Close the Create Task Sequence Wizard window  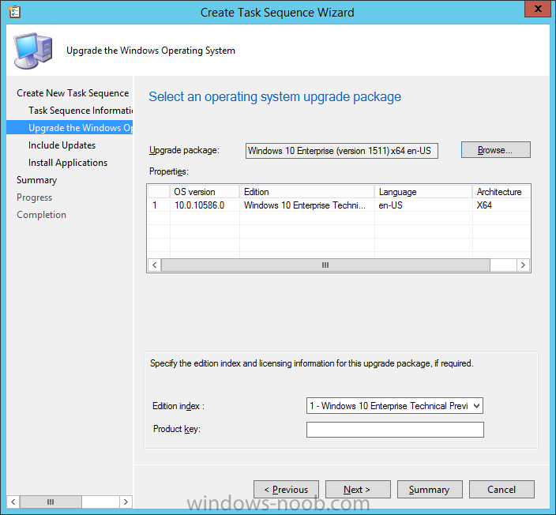[537, 9]
